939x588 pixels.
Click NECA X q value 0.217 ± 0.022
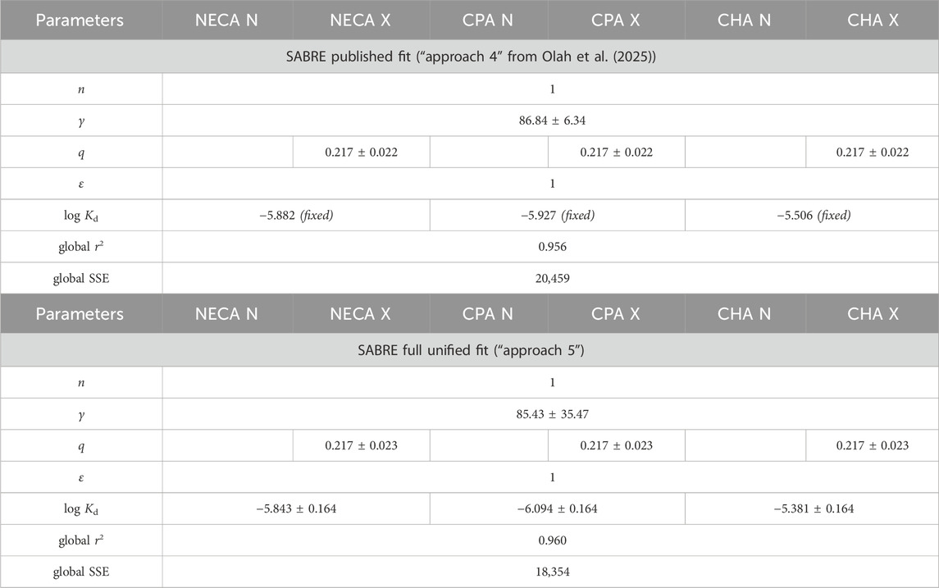point(361,153)
